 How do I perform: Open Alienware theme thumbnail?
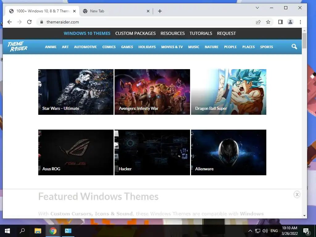tap(229, 152)
